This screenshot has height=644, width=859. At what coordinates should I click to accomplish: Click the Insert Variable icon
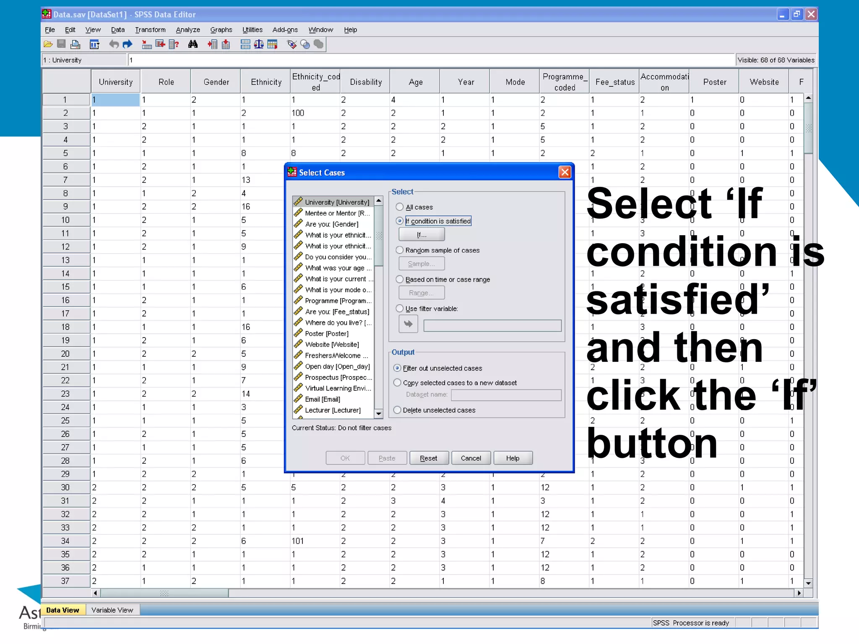226,44
